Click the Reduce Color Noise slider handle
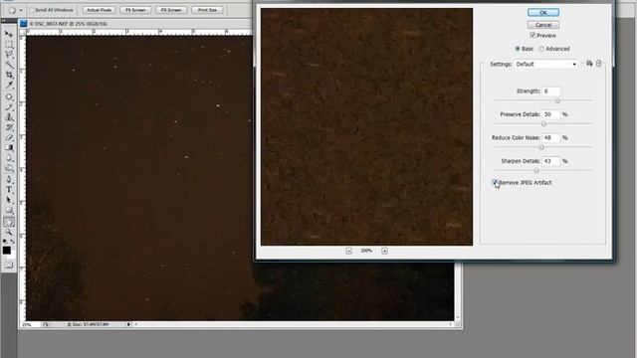 pos(541,147)
